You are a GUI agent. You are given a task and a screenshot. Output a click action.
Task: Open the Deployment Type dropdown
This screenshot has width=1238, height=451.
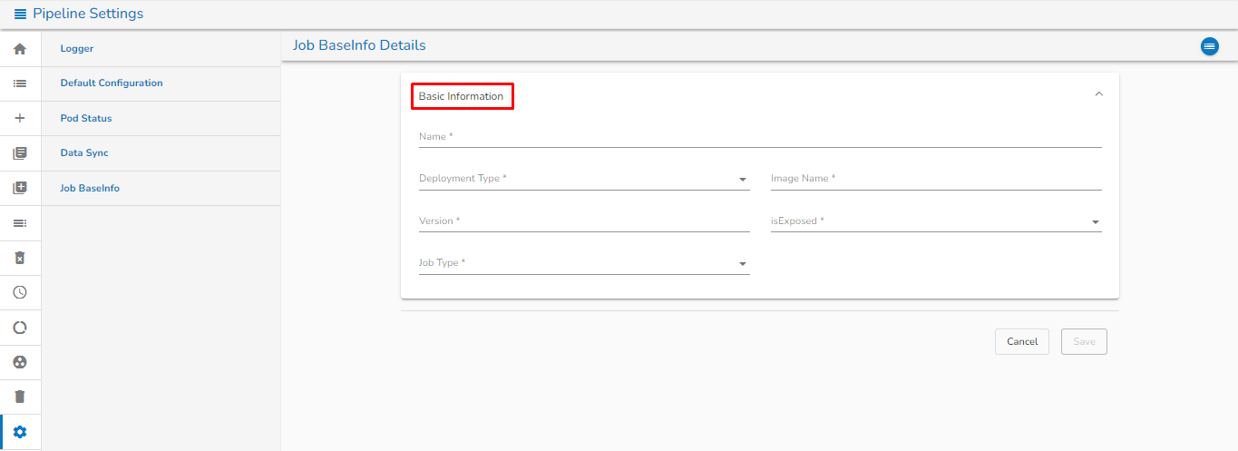tap(584, 179)
